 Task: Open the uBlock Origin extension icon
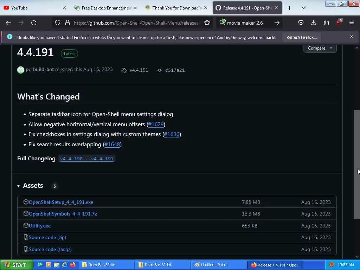(339, 22)
